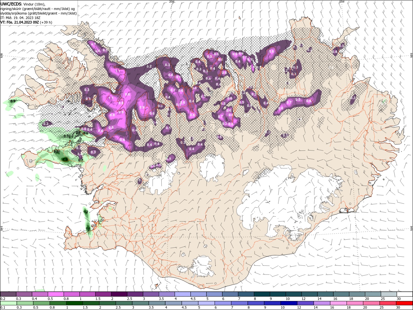This screenshot has width=413, height=310.
Task: Select the 'slydda/snjókoma' legend description line
Action: coord(39,13)
